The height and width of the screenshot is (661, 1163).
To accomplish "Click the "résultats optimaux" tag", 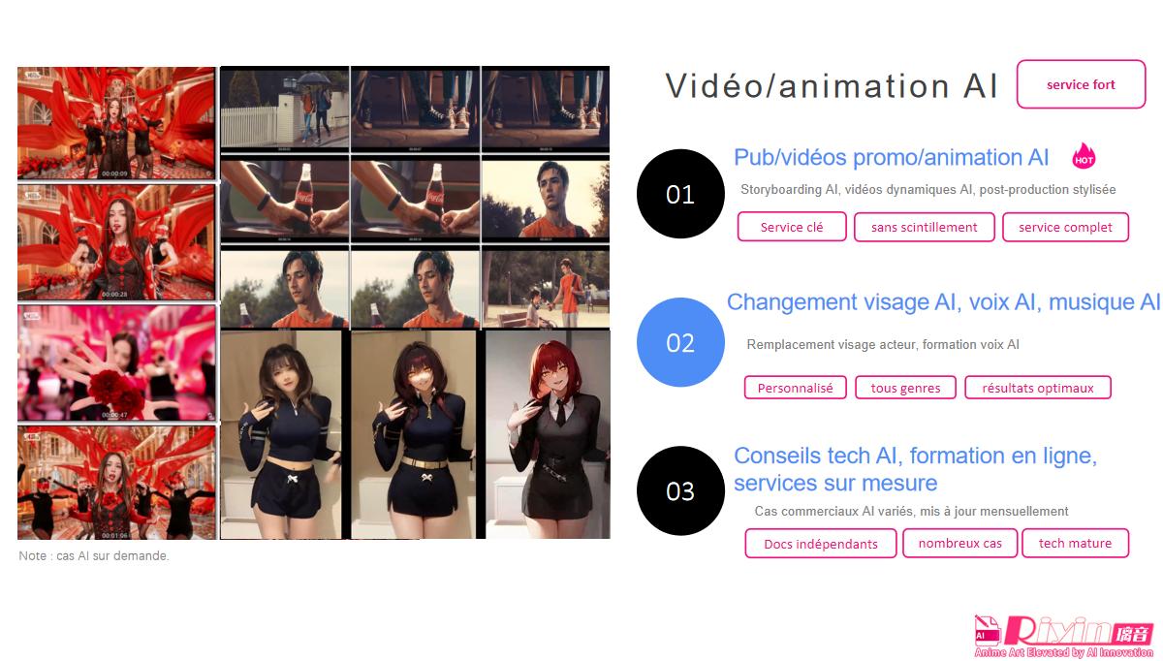I will point(1038,388).
